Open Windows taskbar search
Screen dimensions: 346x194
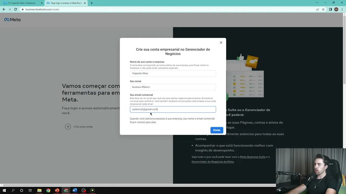click(13, 190)
